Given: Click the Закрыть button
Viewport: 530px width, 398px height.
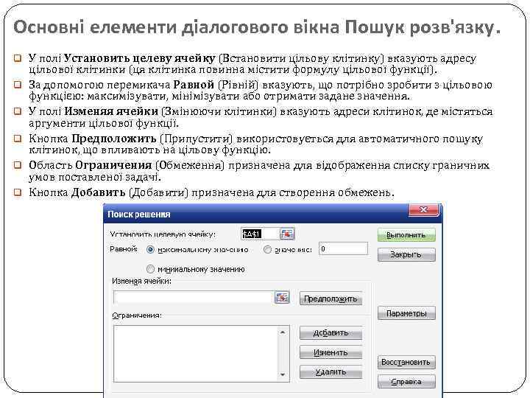Looking at the screenshot, I should 406,254.
